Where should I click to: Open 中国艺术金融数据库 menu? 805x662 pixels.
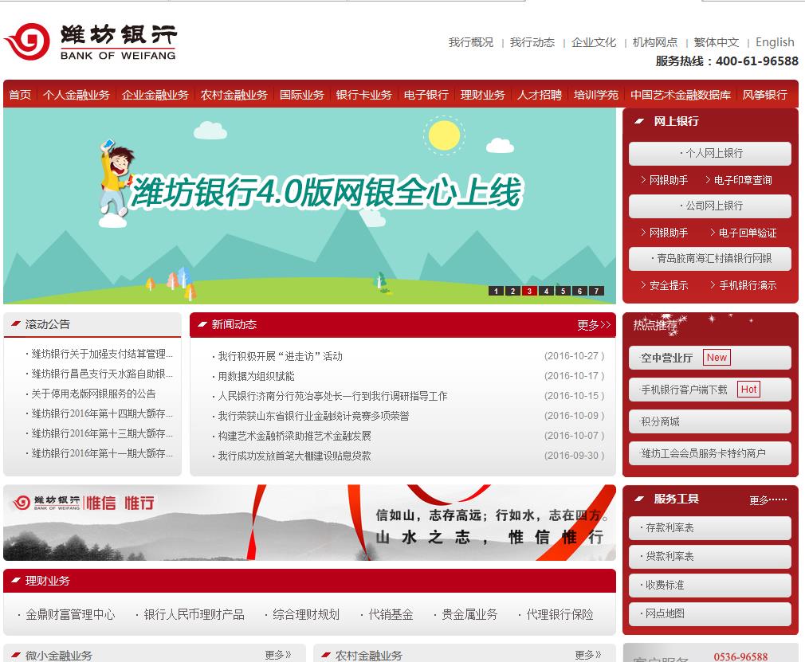pyautogui.click(x=681, y=95)
